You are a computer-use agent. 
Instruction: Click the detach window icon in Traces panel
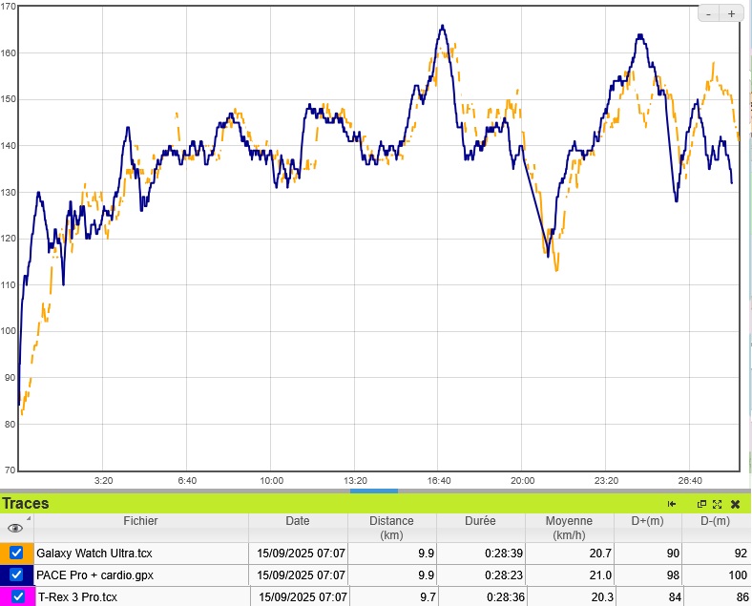[x=701, y=504]
